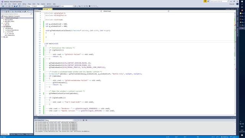Open the Global Scope dropdown

[136, 11]
